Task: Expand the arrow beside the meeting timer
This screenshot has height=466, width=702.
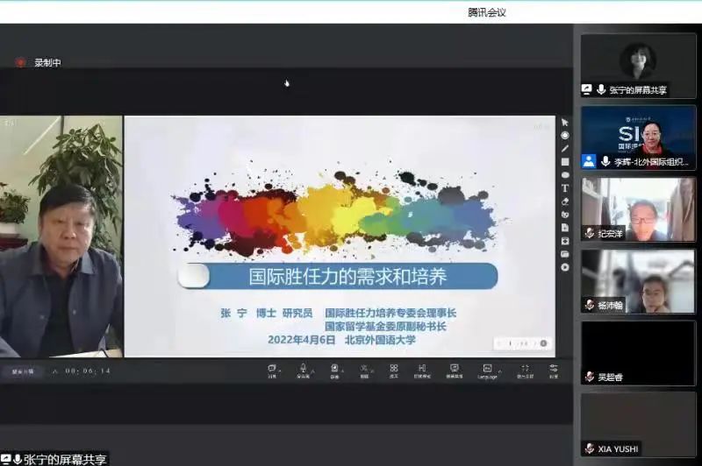Action: pyautogui.click(x=54, y=371)
